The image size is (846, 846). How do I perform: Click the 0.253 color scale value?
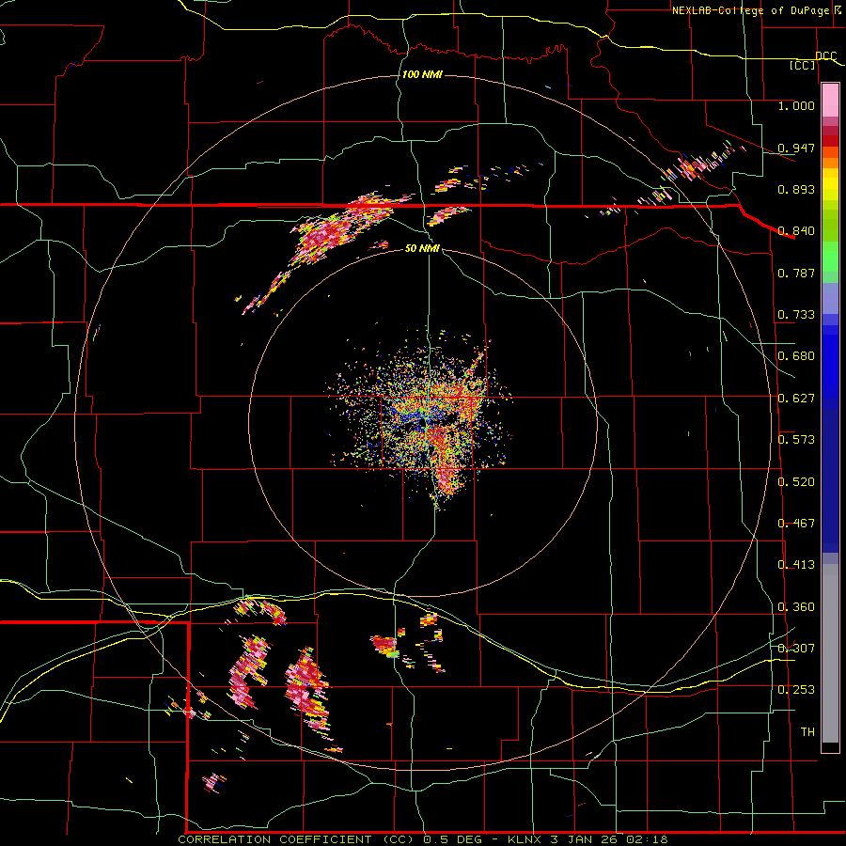tap(796, 690)
